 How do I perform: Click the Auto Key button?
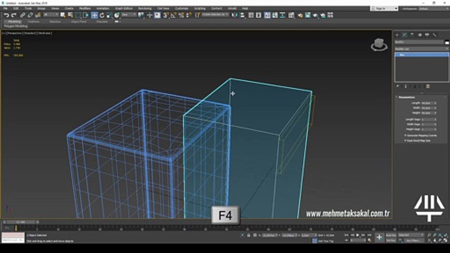tap(391, 235)
